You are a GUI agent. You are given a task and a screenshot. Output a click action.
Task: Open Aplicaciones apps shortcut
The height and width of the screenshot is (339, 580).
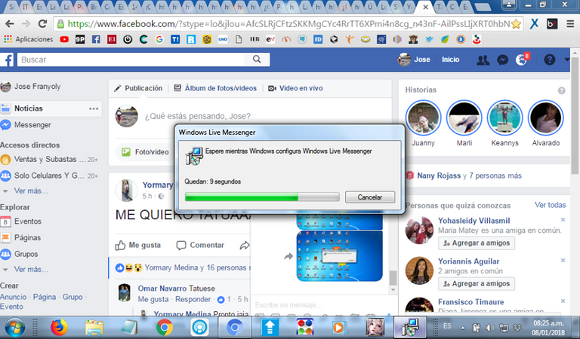point(29,39)
